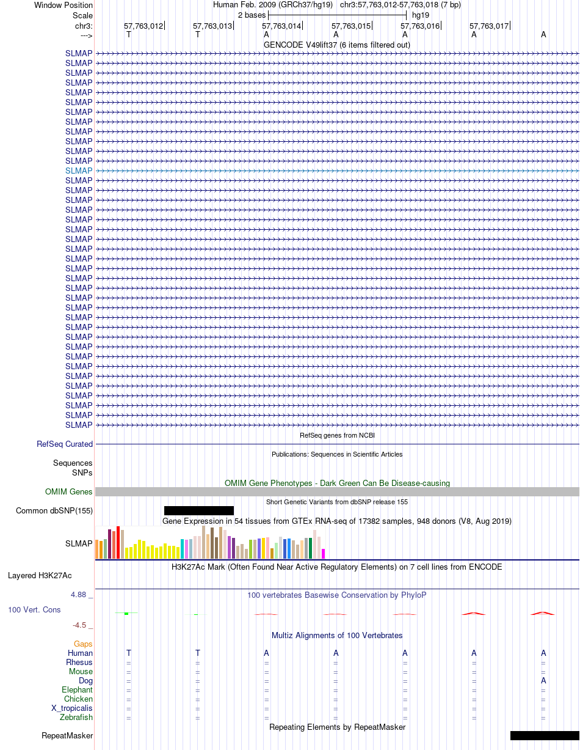Click the black RepeatMasker element block
This screenshot has width=580, height=750.
point(545,736)
